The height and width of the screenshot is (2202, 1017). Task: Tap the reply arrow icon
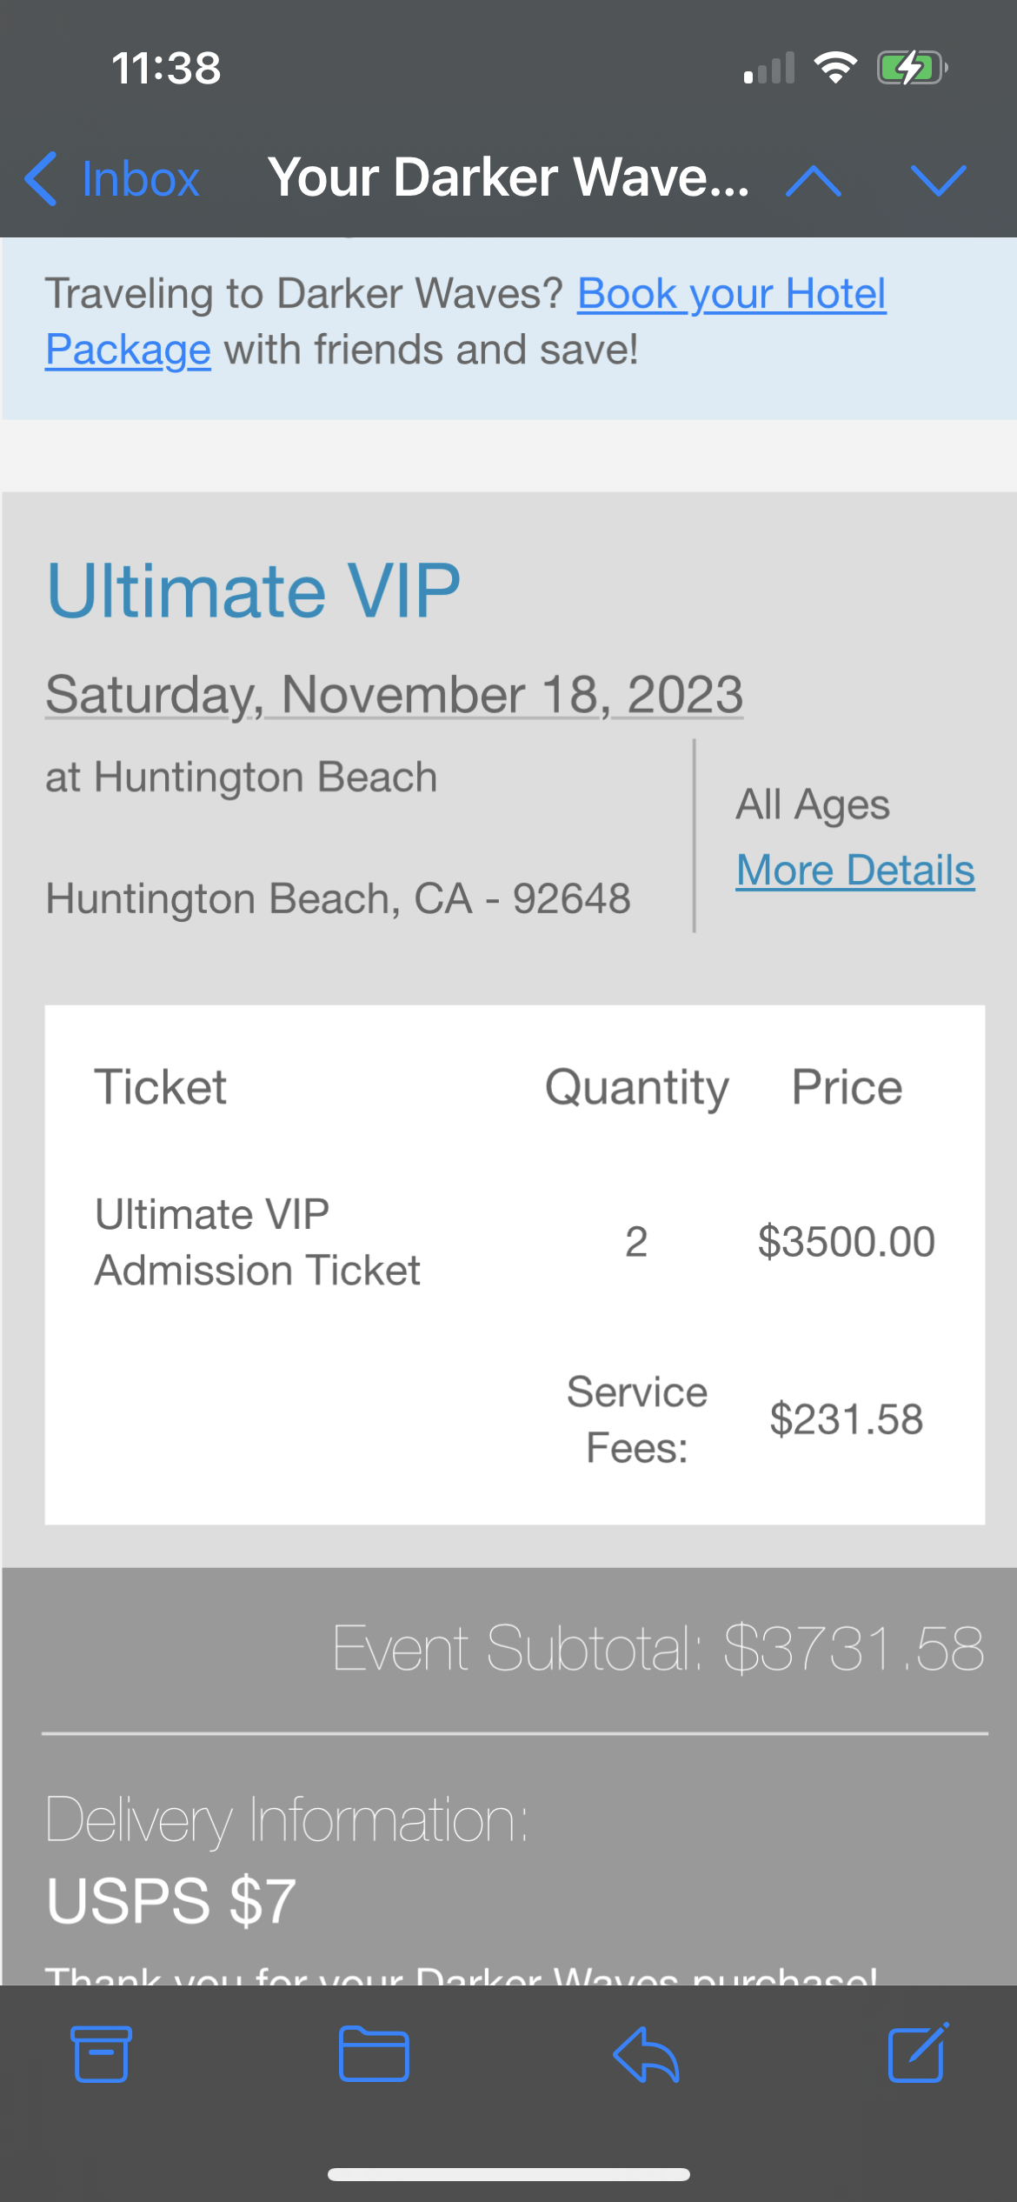(x=646, y=2054)
